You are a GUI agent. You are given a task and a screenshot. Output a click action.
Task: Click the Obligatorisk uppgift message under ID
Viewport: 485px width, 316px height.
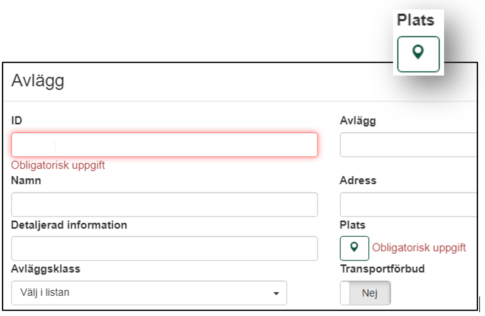point(58,165)
